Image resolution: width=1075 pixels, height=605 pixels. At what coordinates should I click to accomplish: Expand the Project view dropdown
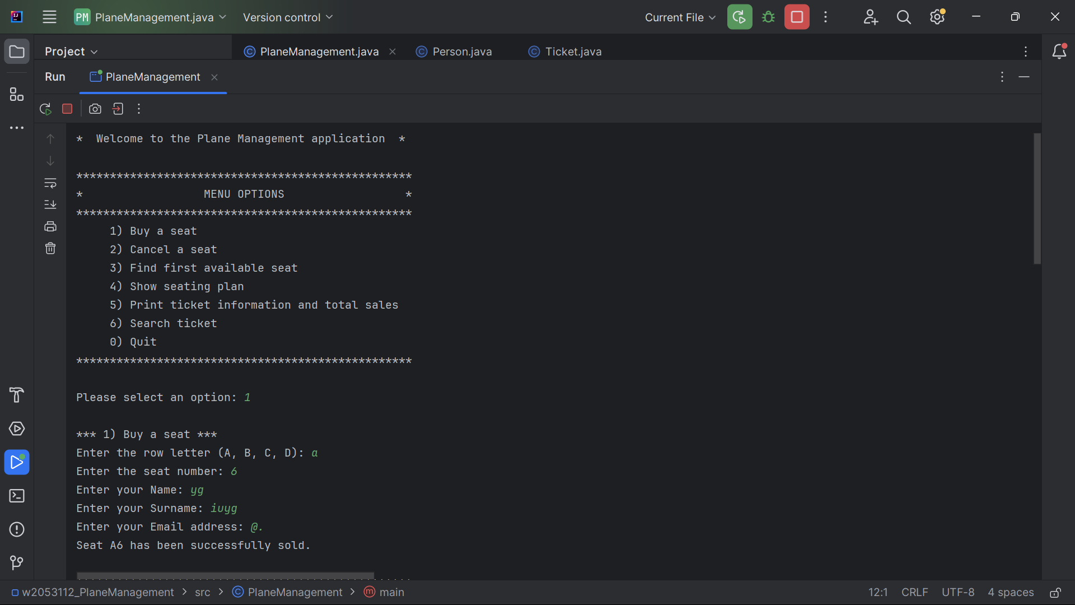71,52
